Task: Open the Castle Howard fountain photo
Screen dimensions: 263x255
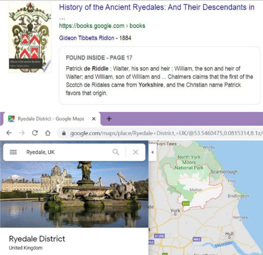Action: coord(74,194)
